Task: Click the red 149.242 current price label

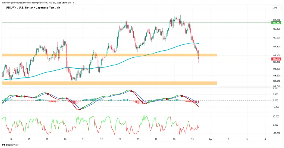Action: pos(276,59)
